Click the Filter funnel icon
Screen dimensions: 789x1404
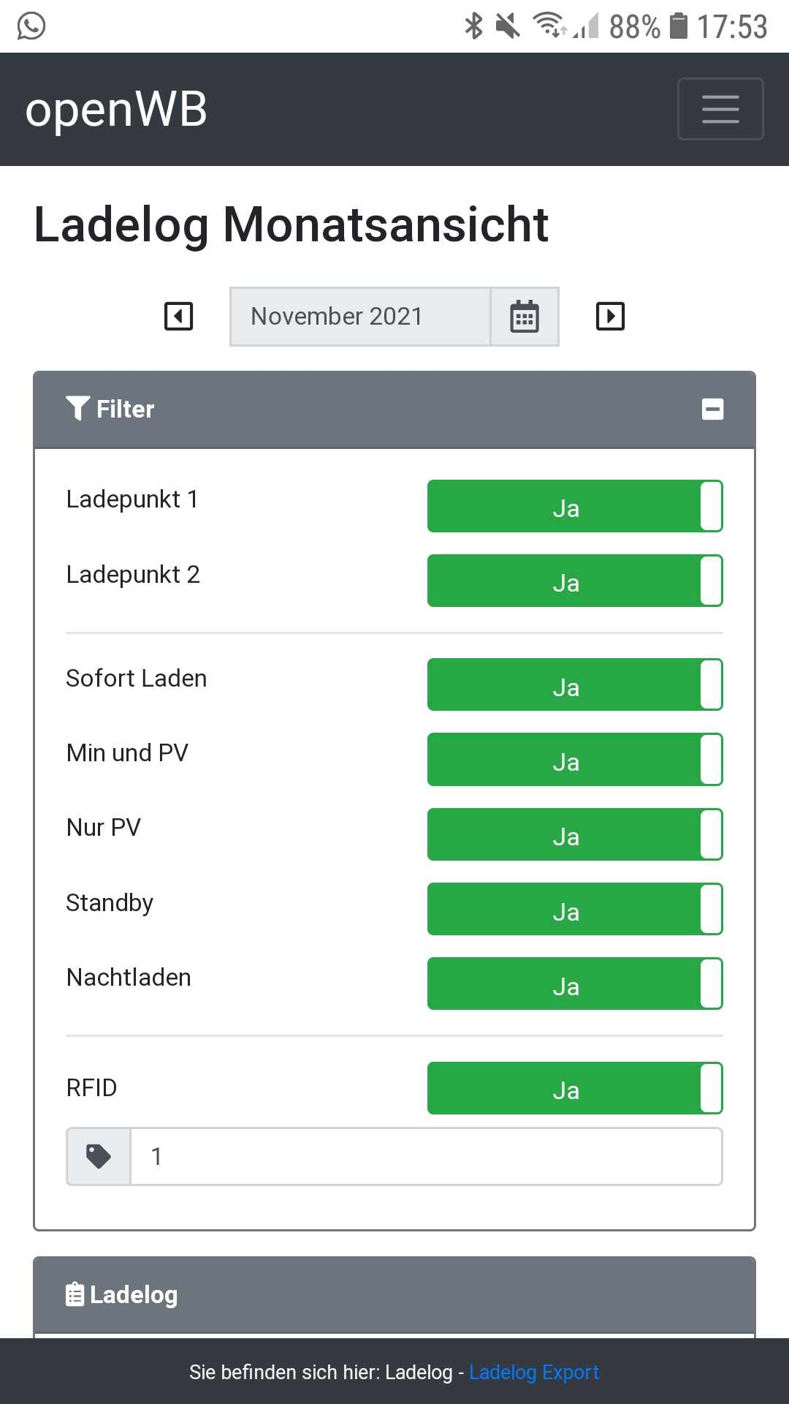(x=77, y=408)
